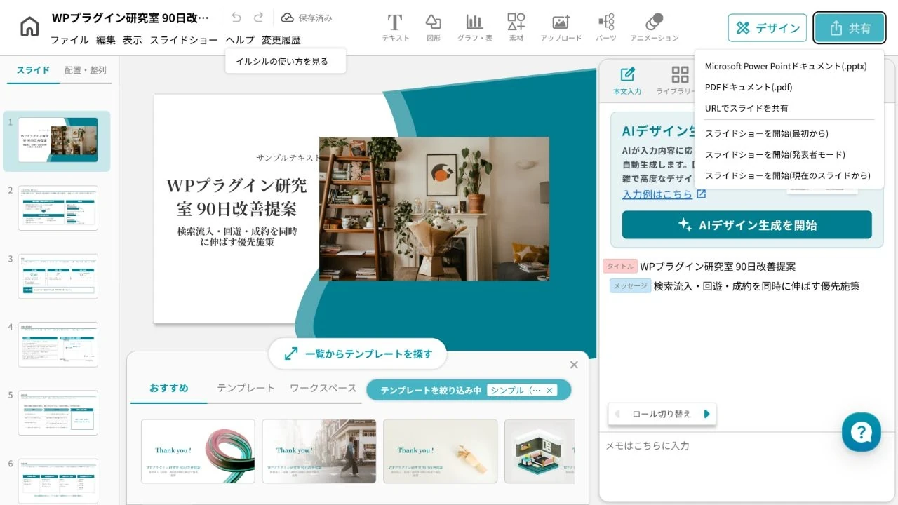Click AIデザイン生成を開始 button
This screenshot has height=505, width=898.
pos(747,225)
